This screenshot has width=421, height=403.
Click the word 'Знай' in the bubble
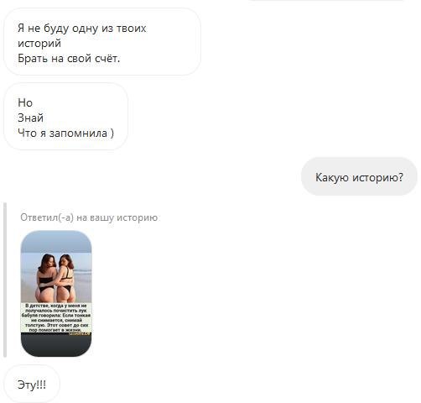coord(30,118)
